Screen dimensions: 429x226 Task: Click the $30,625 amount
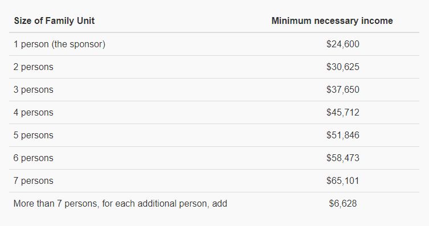342,67
